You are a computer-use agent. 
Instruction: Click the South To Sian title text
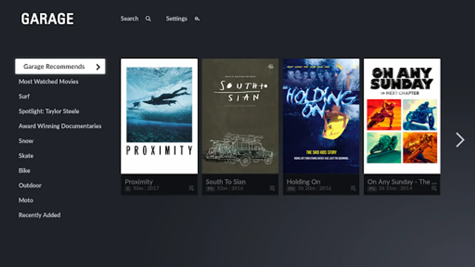point(226,182)
